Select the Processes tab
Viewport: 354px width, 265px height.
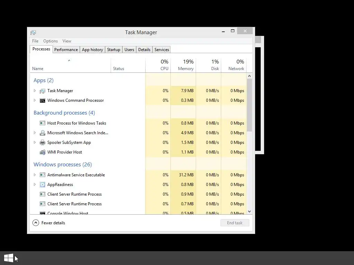click(41, 49)
